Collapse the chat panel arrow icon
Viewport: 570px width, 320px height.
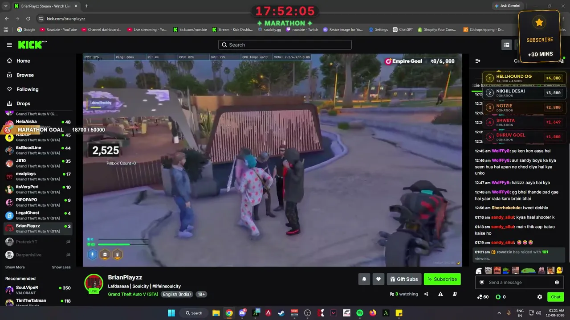click(478, 61)
